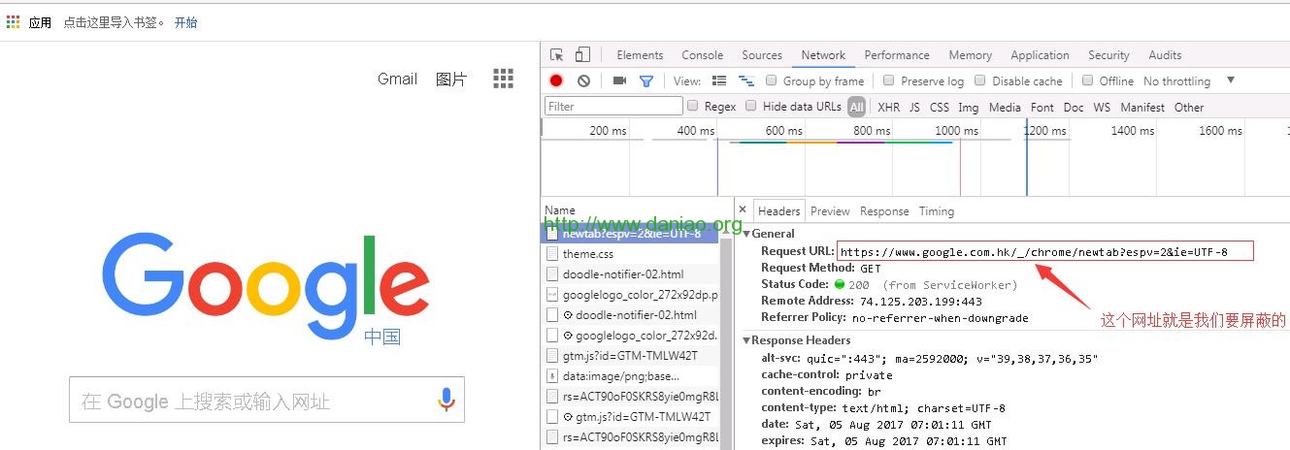The width and height of the screenshot is (1290, 450).
Task: Click the Request URL value text
Action: coord(1034,252)
